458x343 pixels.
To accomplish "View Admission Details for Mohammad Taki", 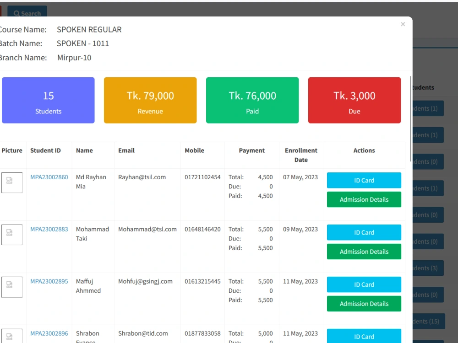I will click(x=364, y=252).
